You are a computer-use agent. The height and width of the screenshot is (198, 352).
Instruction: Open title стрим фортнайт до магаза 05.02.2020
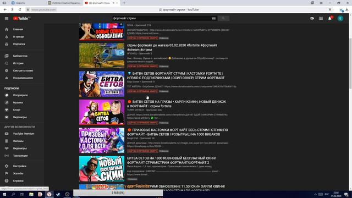pyautogui.click(x=172, y=47)
